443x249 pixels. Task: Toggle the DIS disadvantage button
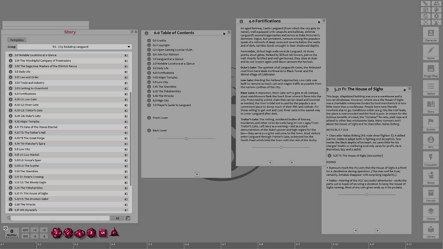click(x=26, y=237)
